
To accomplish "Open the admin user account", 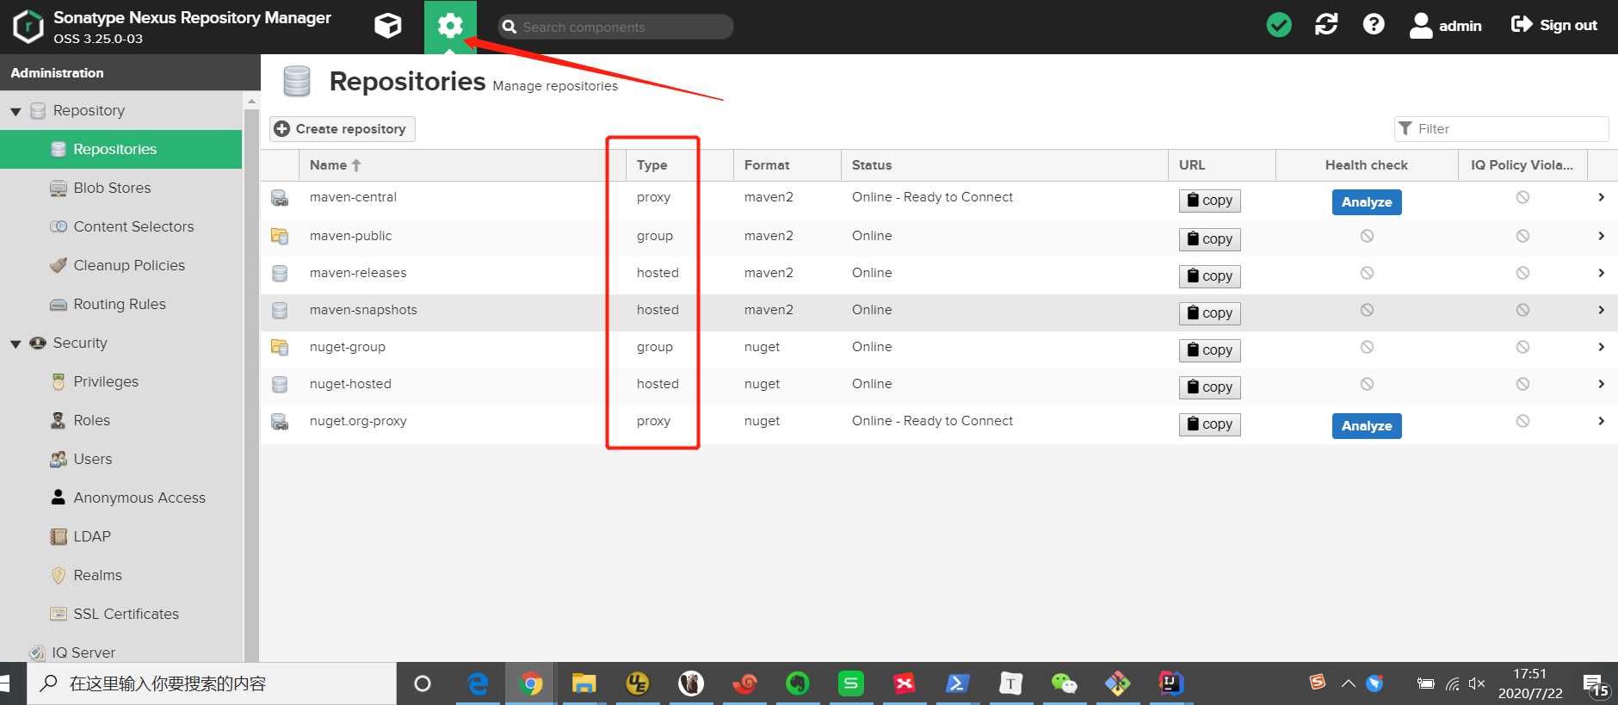I will tap(1446, 26).
